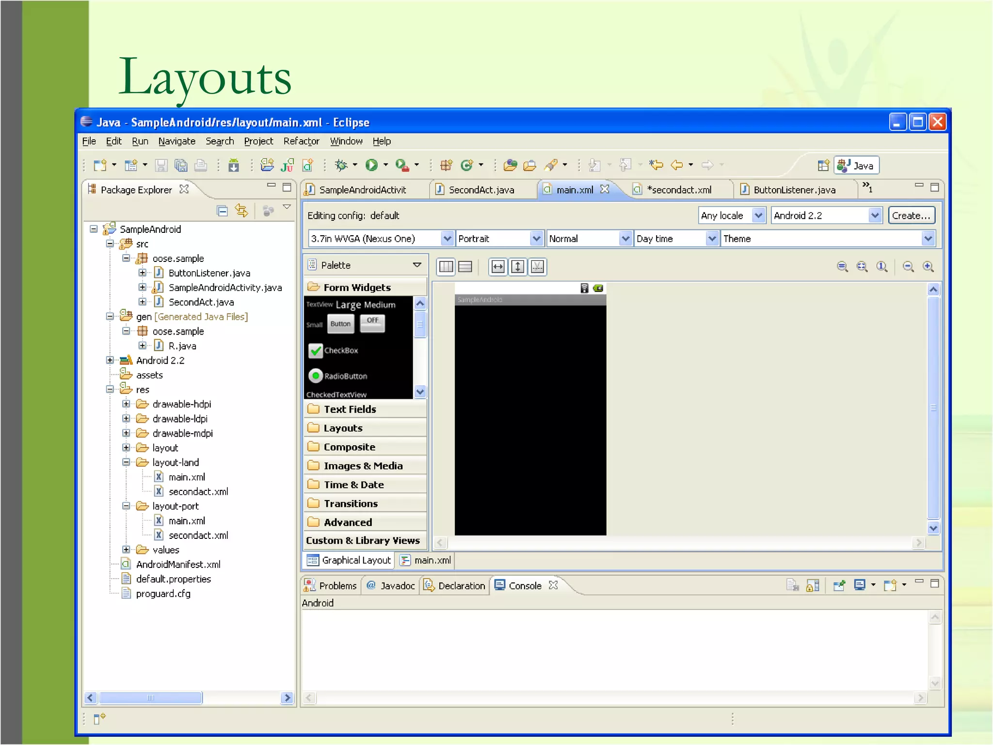Open the Android 2.2 target dropdown

point(826,215)
